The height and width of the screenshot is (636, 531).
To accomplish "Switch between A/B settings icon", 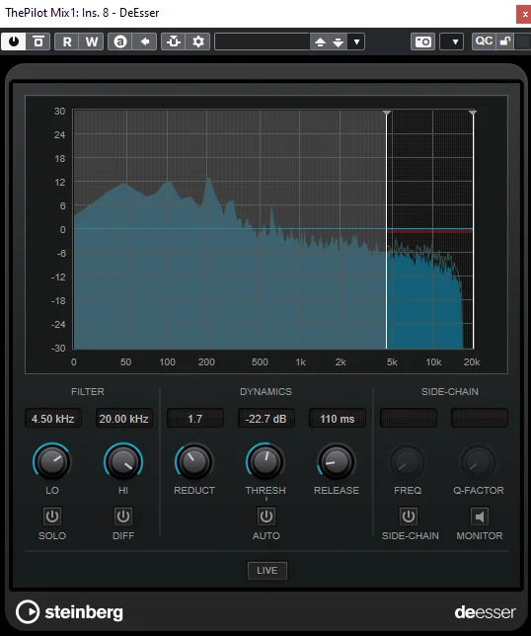I will [x=120, y=41].
